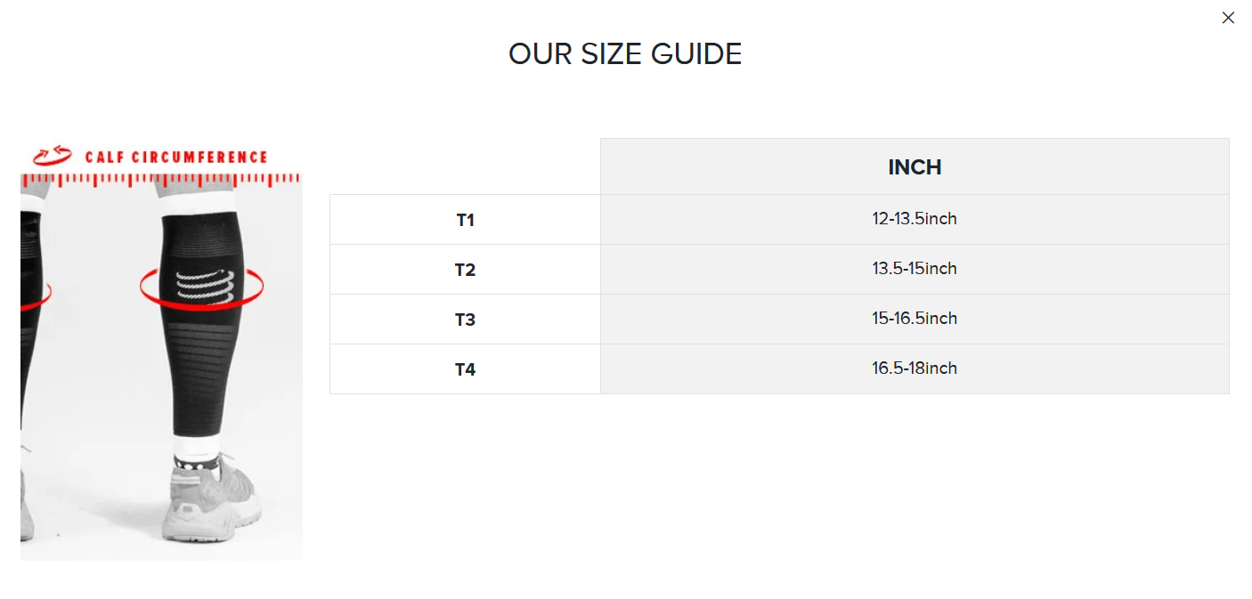Select the T1 size row label
The image size is (1252, 599).
(465, 220)
